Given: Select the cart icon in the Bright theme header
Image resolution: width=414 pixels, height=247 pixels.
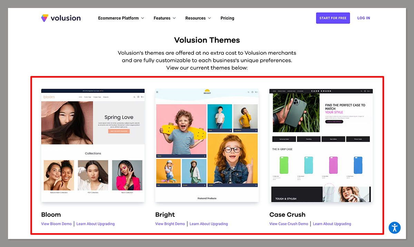Looking at the screenshot, I should coord(256,92).
